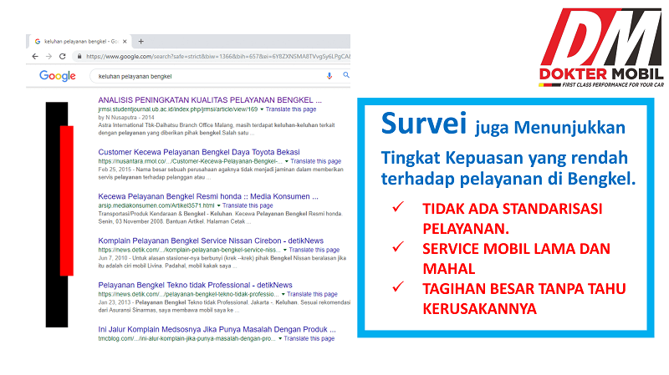Click the DOKTER MOBIL brand name text
The image size is (669, 375).
coord(601,74)
